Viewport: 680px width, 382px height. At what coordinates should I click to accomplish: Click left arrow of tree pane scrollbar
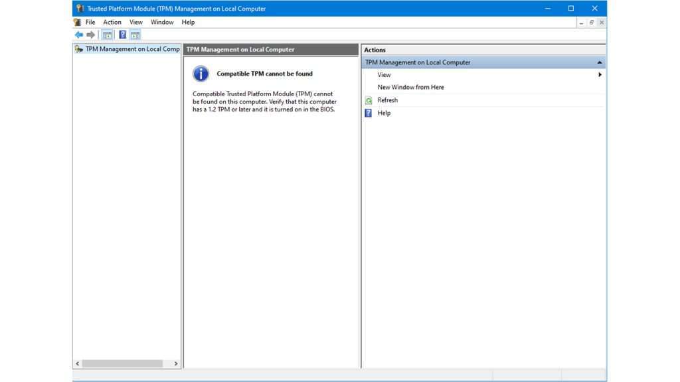point(77,364)
